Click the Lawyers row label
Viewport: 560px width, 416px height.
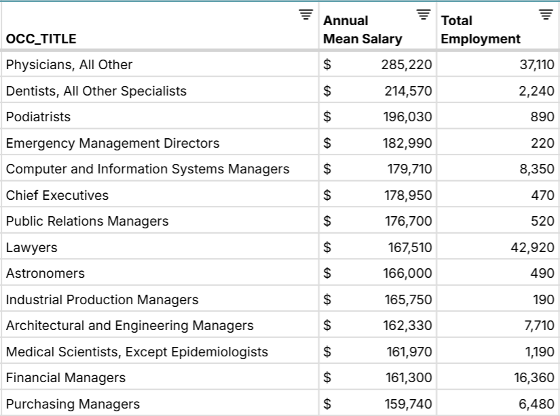point(29,247)
